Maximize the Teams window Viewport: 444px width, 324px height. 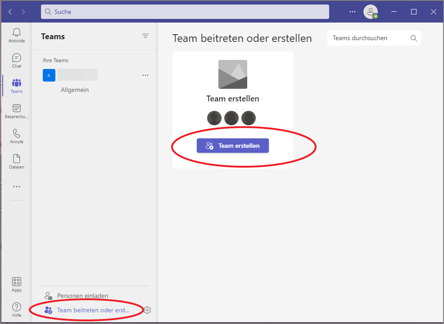(414, 12)
